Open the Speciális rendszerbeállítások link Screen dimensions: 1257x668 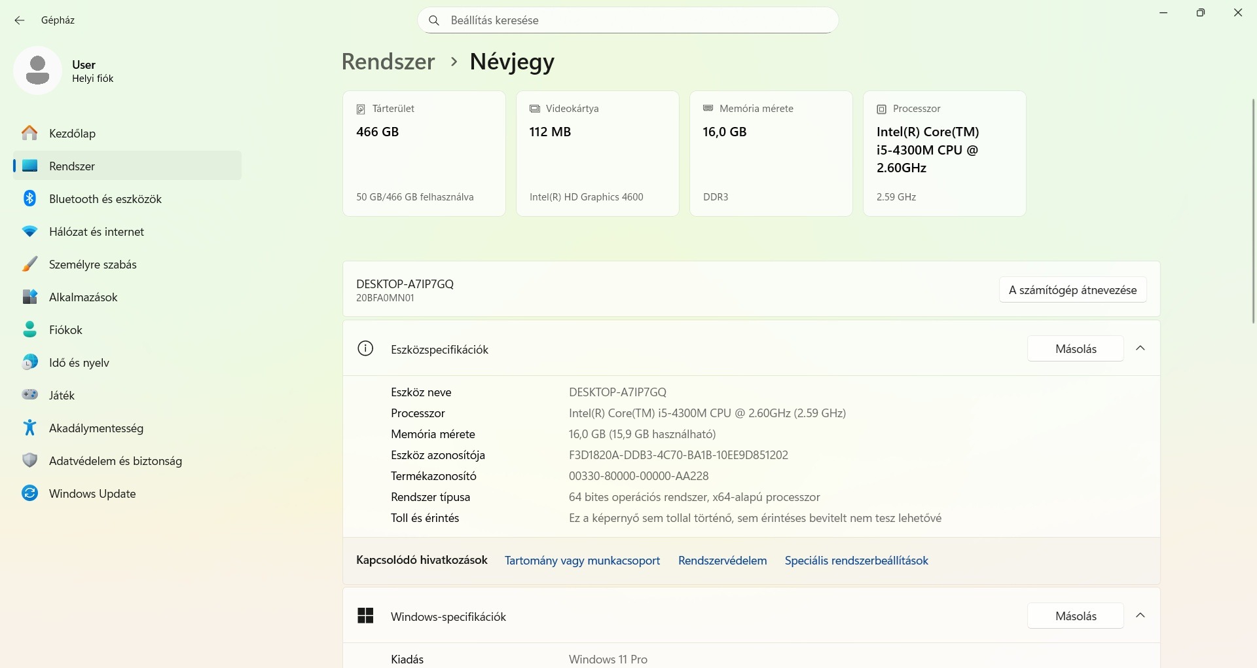(856, 561)
